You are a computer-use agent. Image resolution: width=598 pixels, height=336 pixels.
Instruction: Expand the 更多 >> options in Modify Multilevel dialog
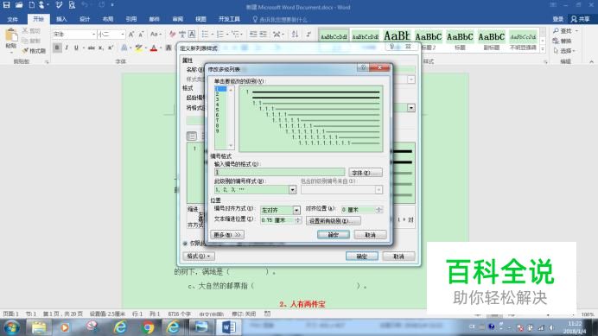227,235
